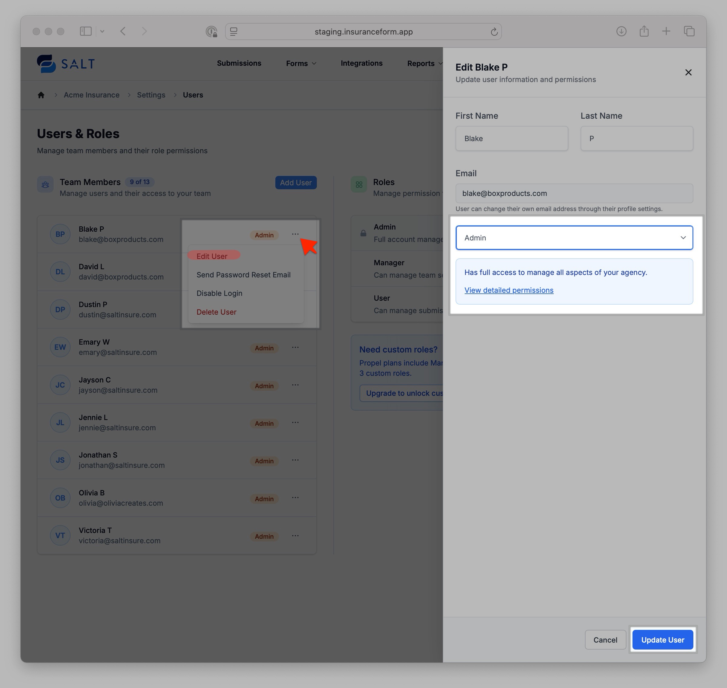
Task: Open the Admin role dropdown
Action: point(574,238)
